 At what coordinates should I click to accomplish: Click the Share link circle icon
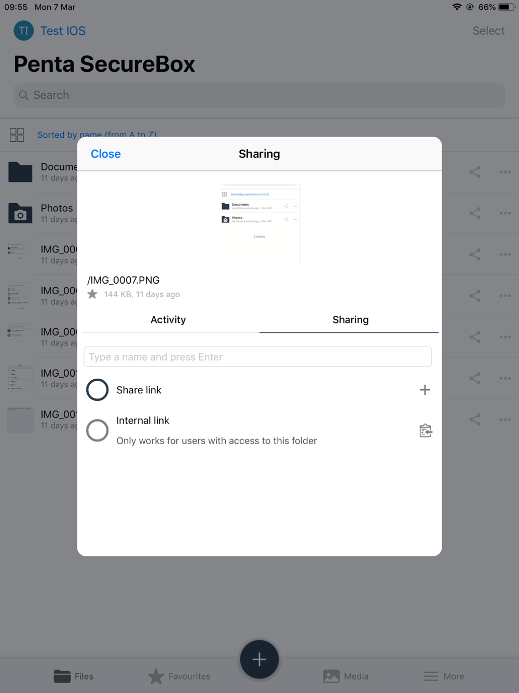[x=97, y=390]
